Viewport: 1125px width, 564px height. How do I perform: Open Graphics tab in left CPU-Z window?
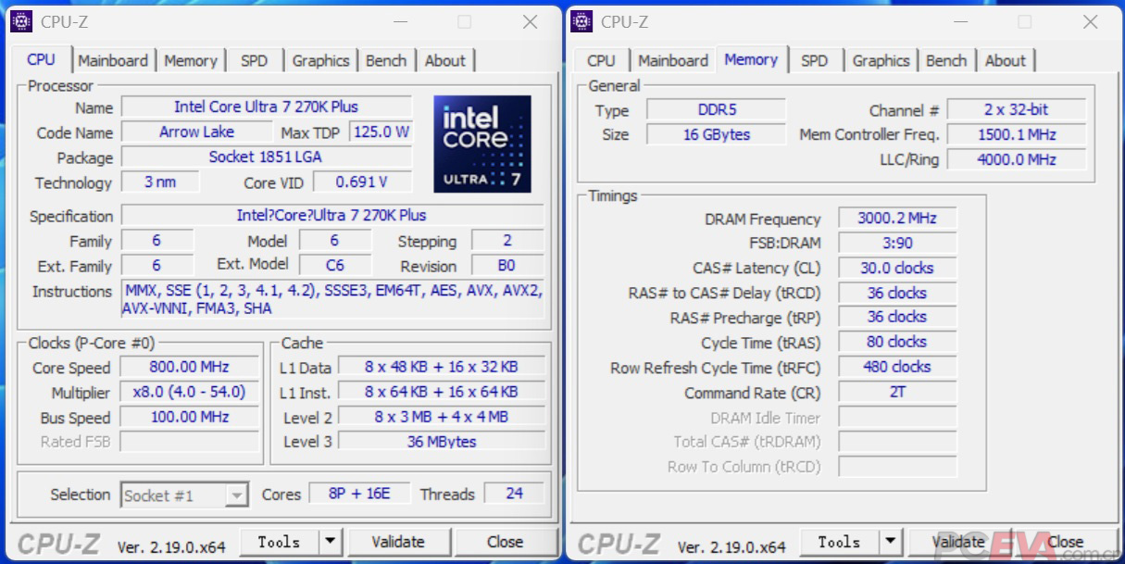[320, 60]
